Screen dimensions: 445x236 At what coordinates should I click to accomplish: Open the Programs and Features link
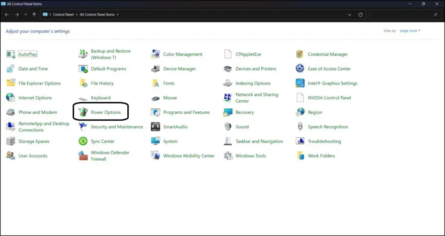186,113
